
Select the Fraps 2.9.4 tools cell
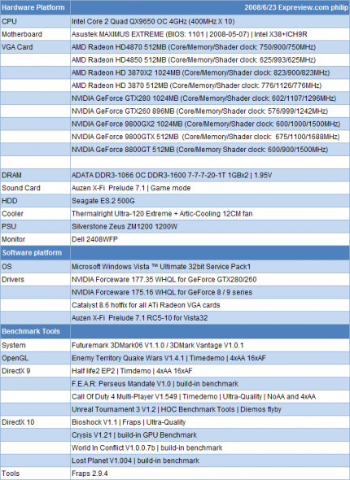coord(210,473)
